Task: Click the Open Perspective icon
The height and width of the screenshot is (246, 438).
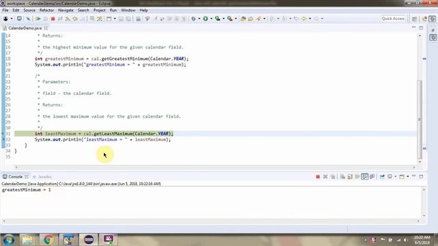Action: click(415, 18)
